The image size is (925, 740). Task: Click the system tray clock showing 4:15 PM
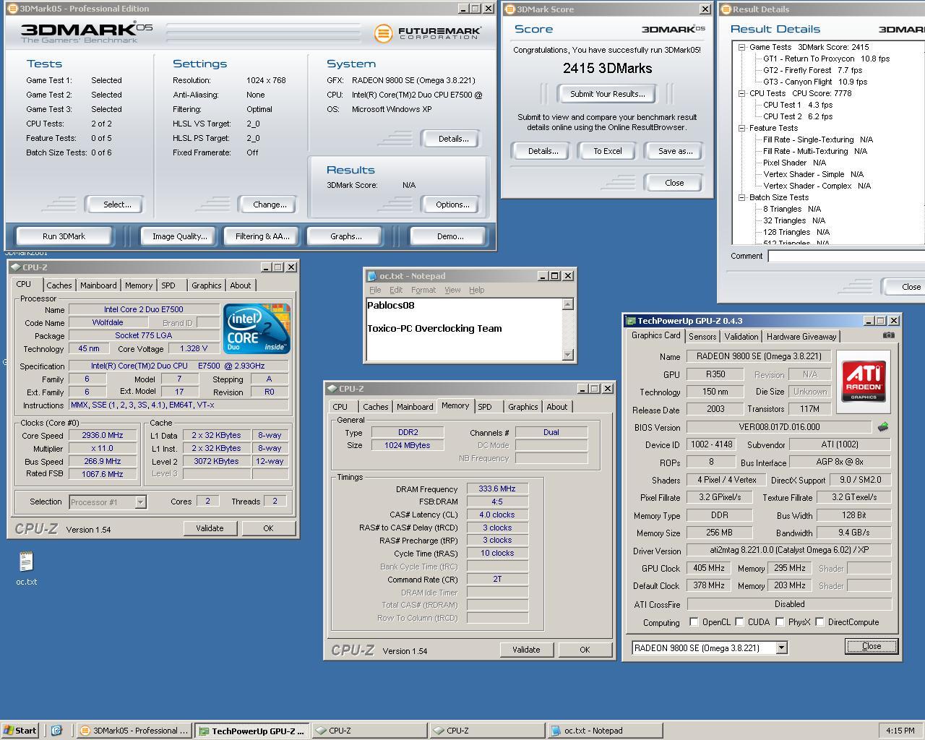tap(900, 731)
